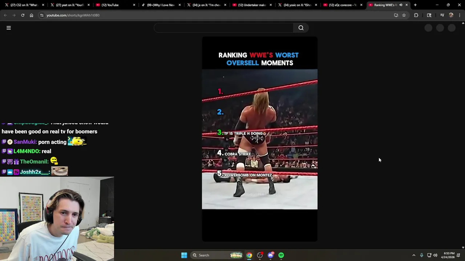Click the taskbar Search box
Screen dimensions: 465x261
(217, 255)
